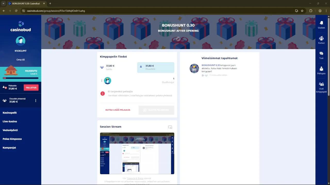The width and height of the screenshot is (330, 185).
Task: Click the BONUSHUNT 0.30 event link
Action: pos(211,65)
